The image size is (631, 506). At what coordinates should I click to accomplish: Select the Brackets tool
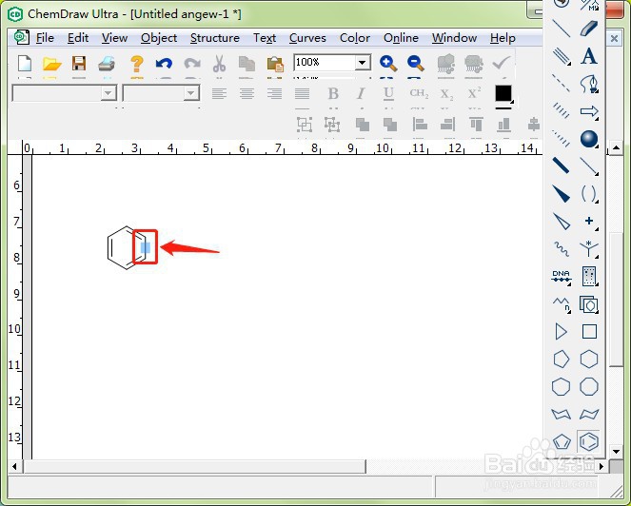[589, 194]
